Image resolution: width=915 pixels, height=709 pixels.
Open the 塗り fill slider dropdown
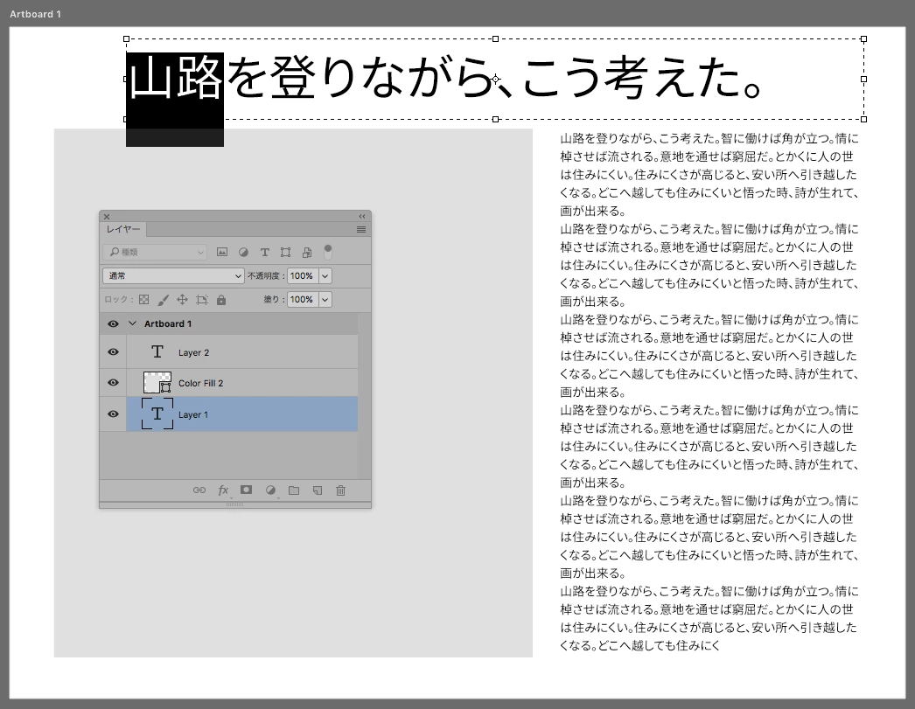point(325,300)
